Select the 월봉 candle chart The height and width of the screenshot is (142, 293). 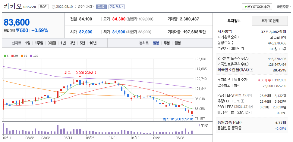click(x=178, y=43)
